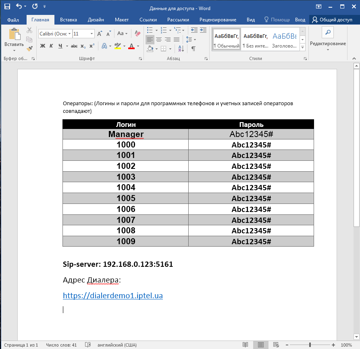
Task: Switch to the Рецензирование tab
Action: pos(218,20)
